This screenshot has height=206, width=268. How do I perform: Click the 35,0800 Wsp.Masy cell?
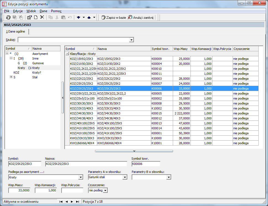coord(182,98)
